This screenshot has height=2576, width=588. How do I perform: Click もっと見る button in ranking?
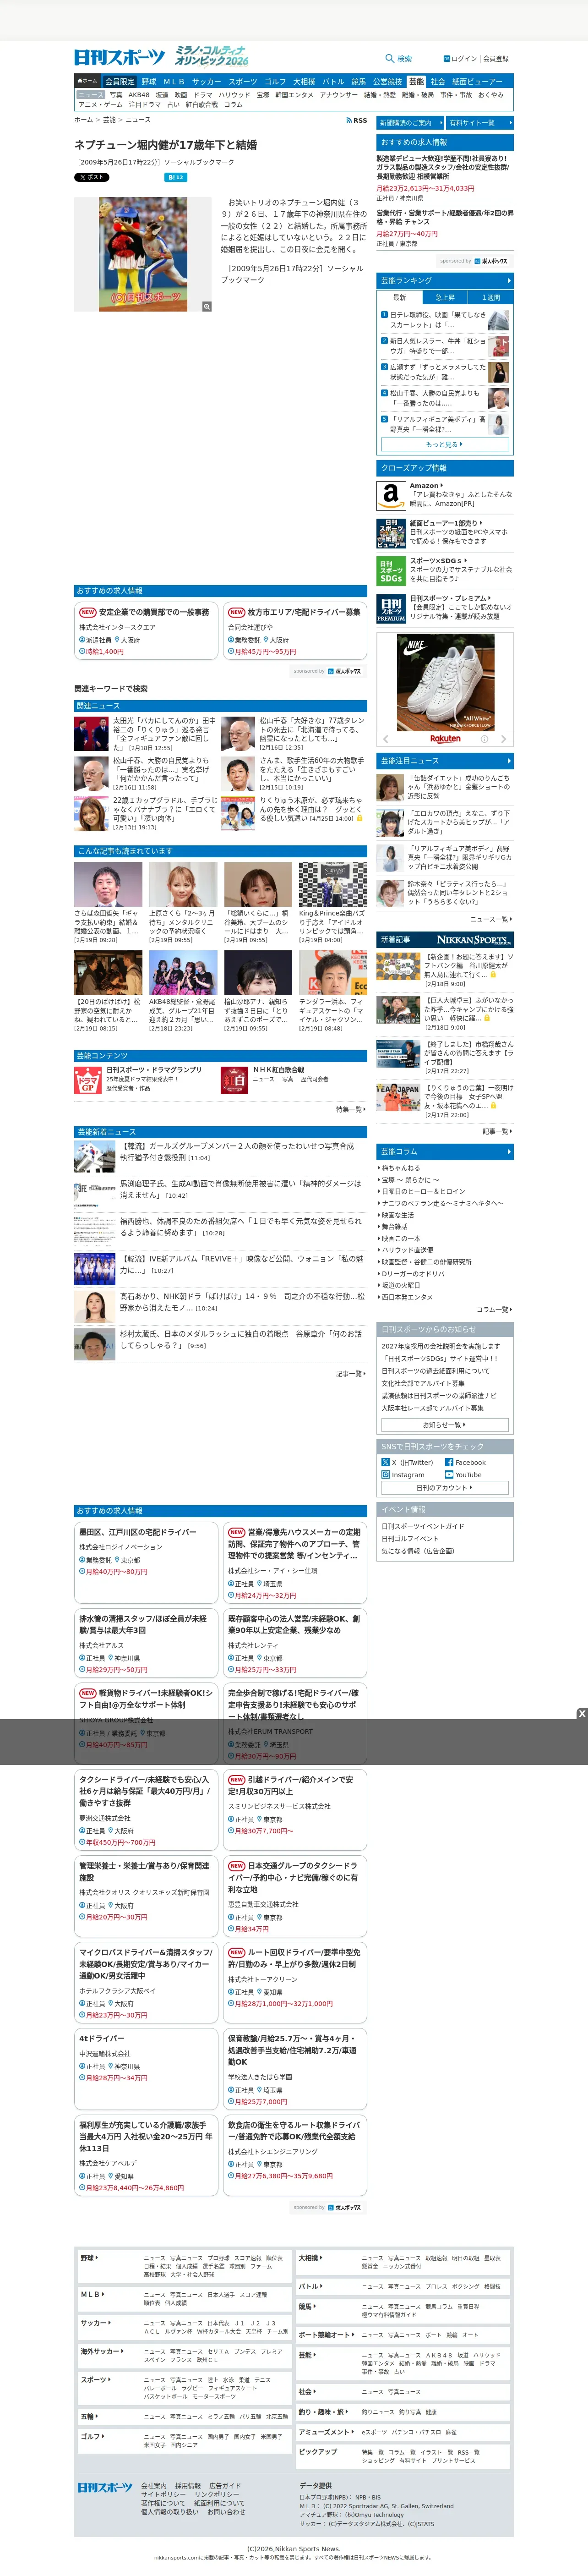click(445, 444)
